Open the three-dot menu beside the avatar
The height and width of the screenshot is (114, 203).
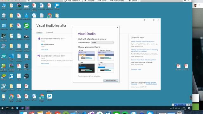(x=200, y=5)
